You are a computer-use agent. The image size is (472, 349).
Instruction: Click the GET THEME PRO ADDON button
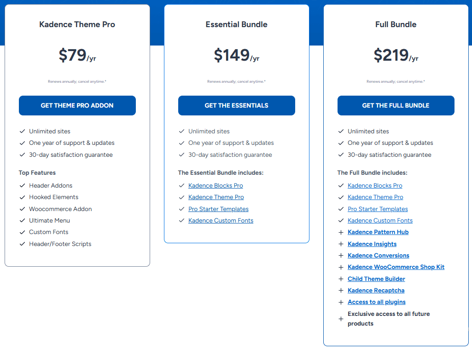pyautogui.click(x=77, y=105)
